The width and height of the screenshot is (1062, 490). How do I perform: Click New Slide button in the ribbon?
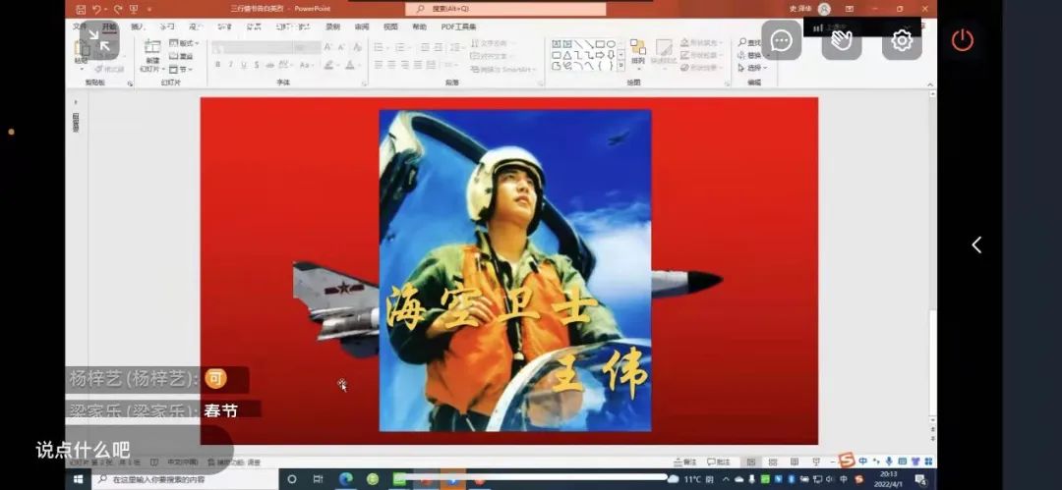[151, 55]
